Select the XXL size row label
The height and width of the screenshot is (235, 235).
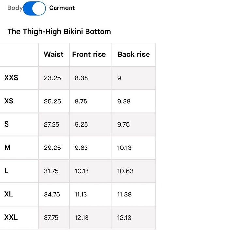[x=11, y=217]
